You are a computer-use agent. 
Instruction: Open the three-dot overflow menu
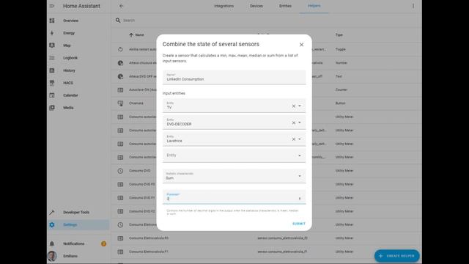(x=413, y=6)
